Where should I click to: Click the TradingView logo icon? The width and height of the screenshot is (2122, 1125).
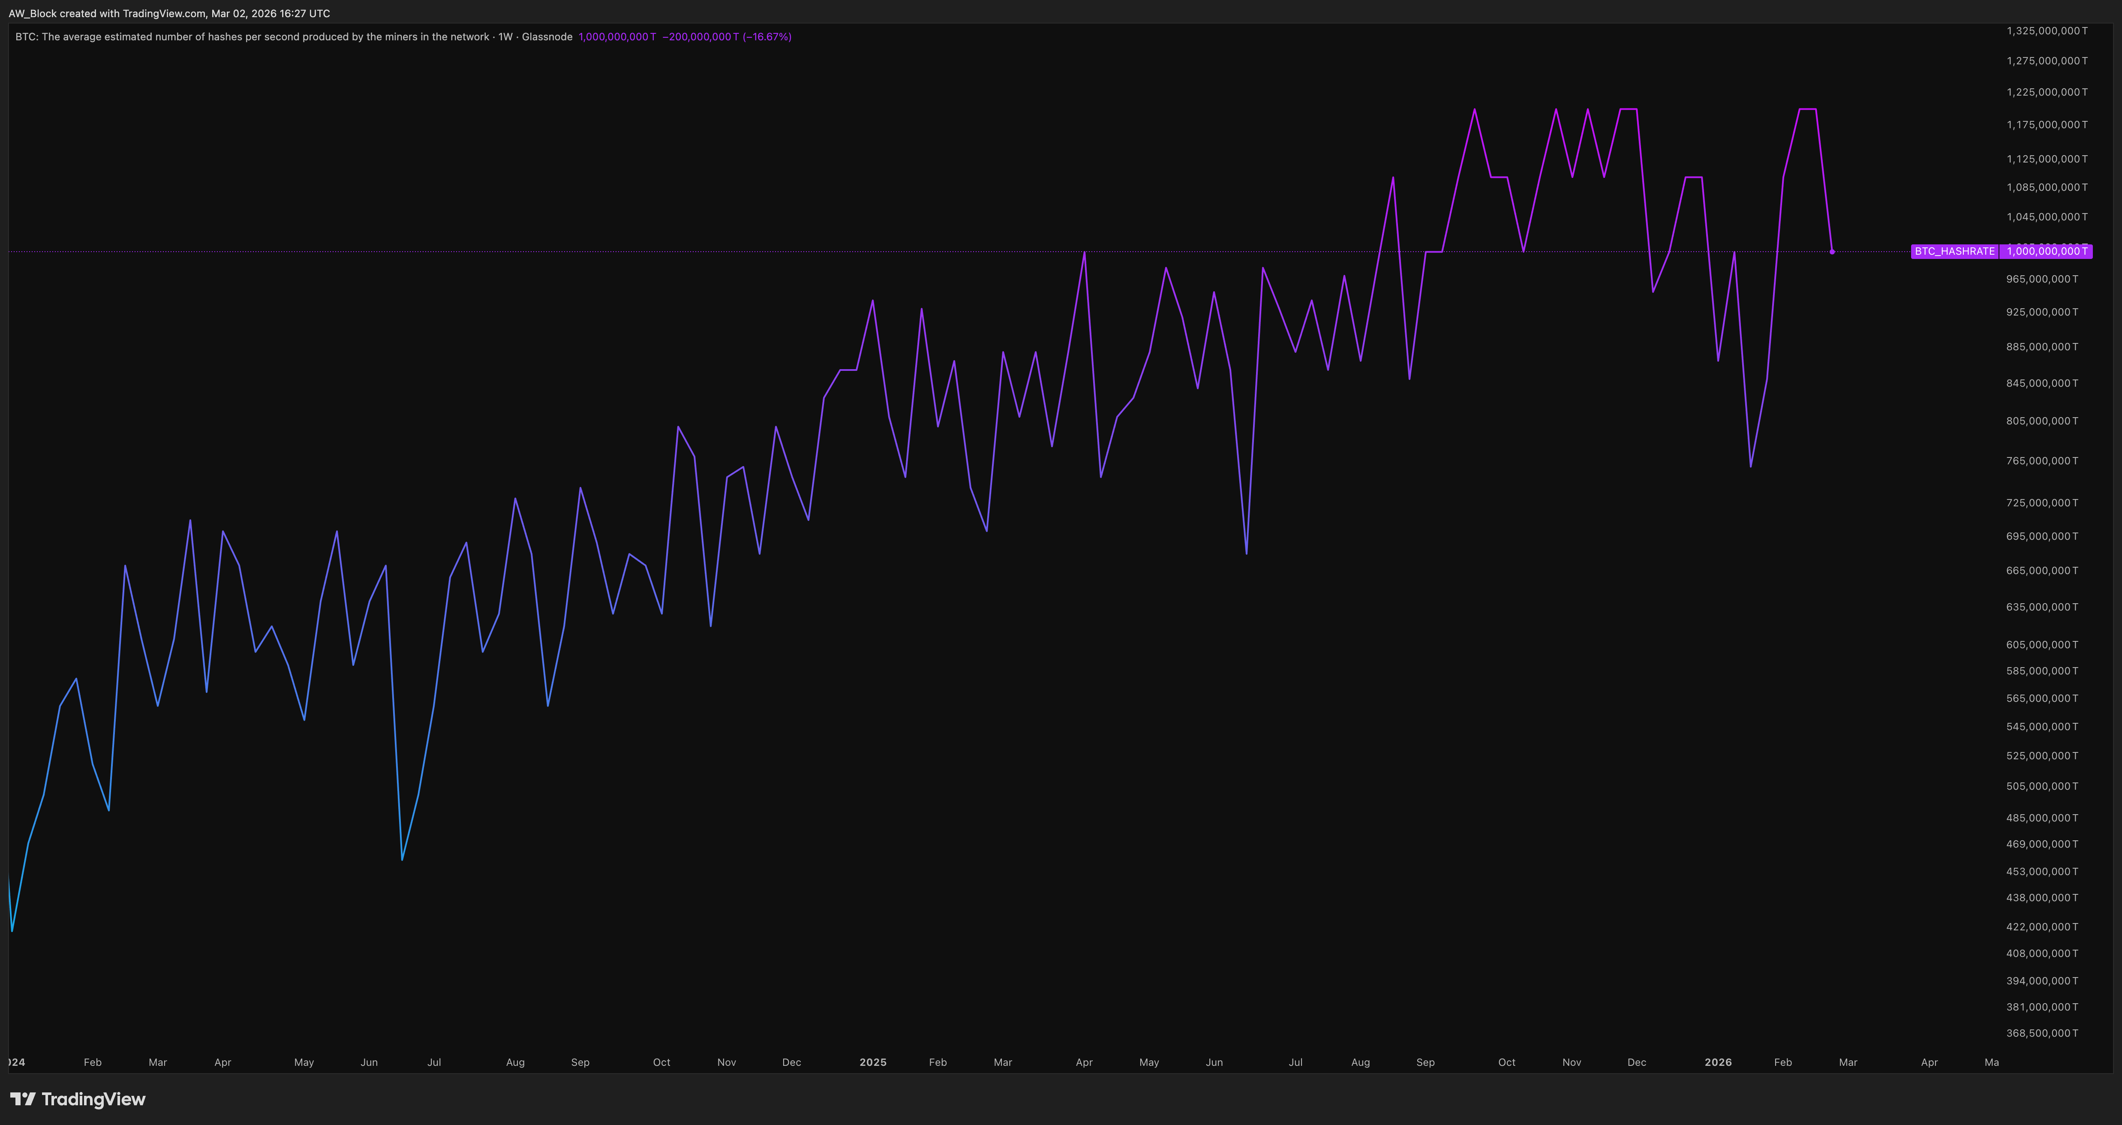[22, 1099]
